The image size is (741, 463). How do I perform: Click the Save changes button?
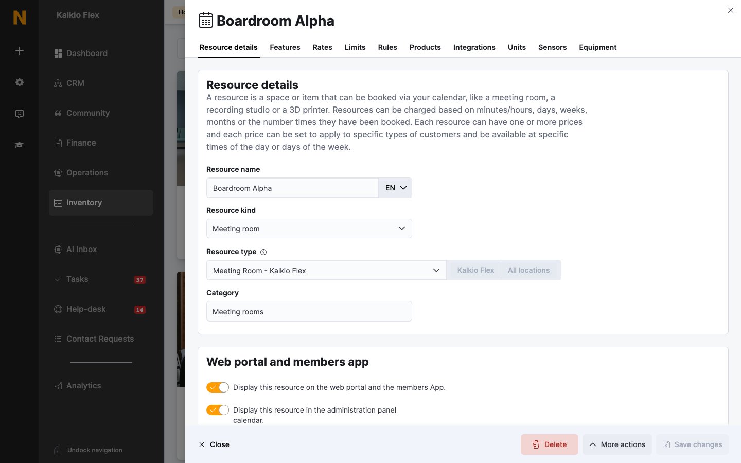point(692,444)
